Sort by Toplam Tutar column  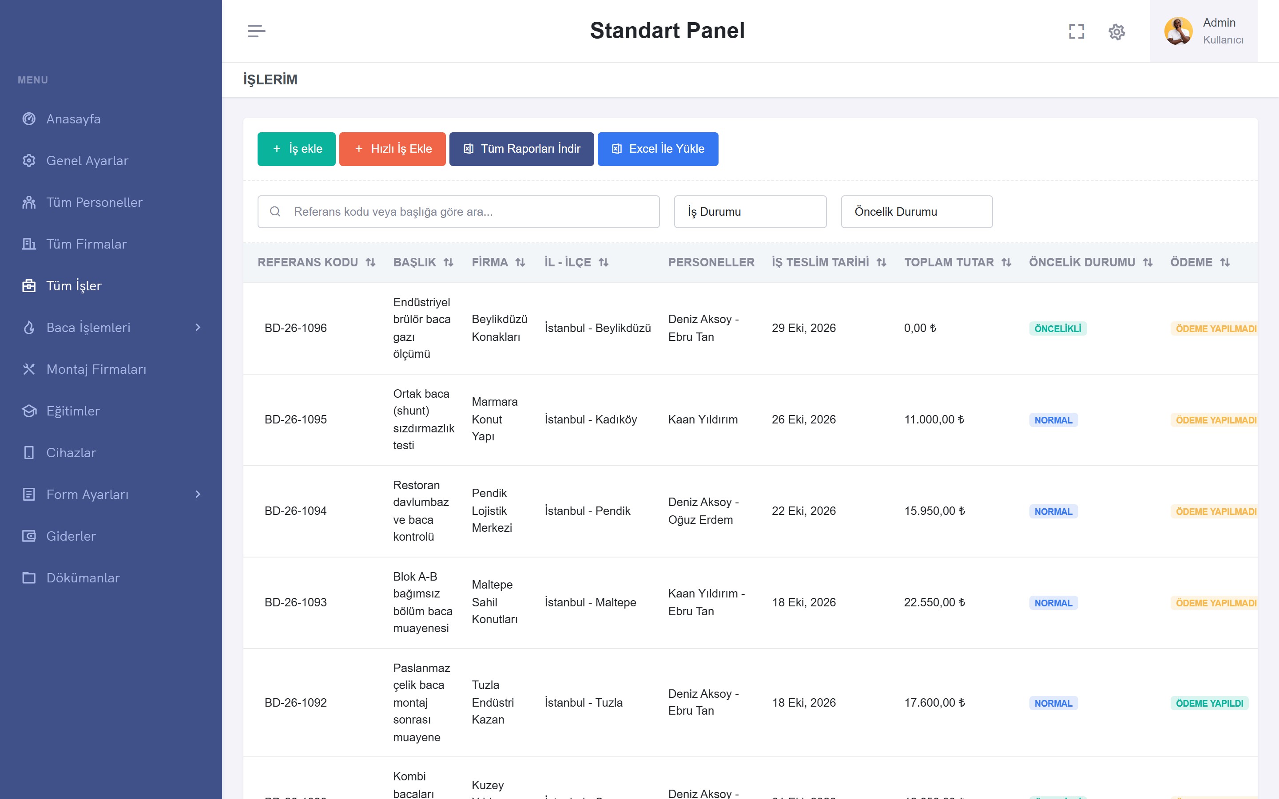[1006, 263]
